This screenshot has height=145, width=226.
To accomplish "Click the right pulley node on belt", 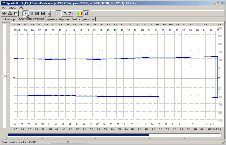I will coord(219,77).
